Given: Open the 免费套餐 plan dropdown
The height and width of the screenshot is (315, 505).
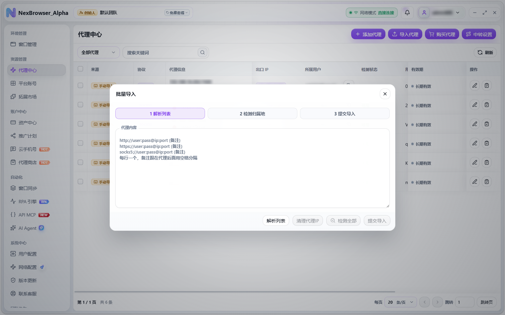Looking at the screenshot, I should (x=177, y=13).
